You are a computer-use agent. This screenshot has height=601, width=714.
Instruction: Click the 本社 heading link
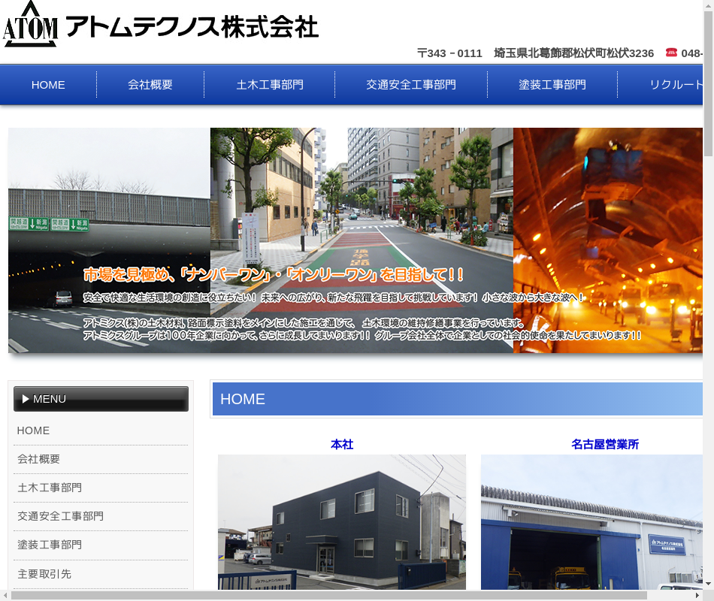point(342,444)
